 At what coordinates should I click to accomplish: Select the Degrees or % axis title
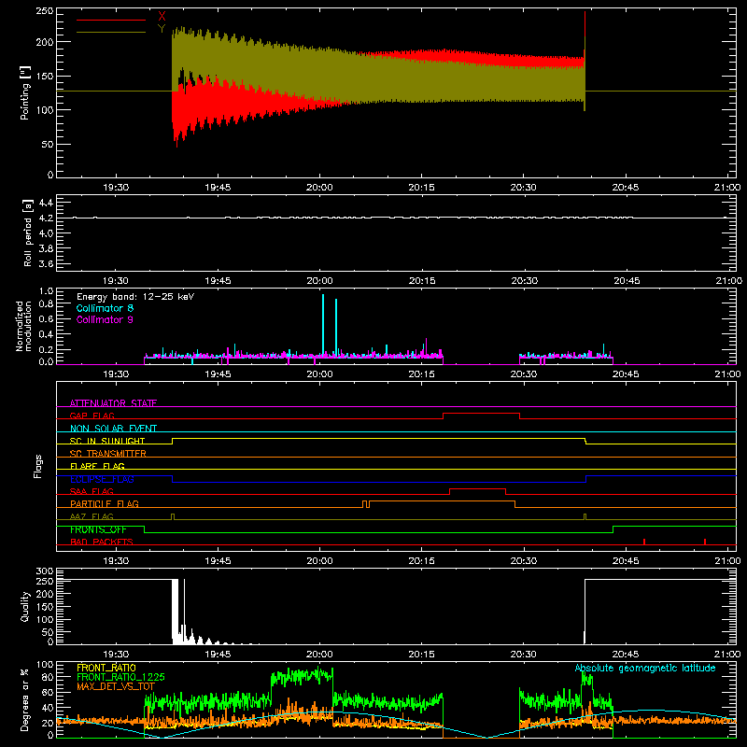point(25,699)
